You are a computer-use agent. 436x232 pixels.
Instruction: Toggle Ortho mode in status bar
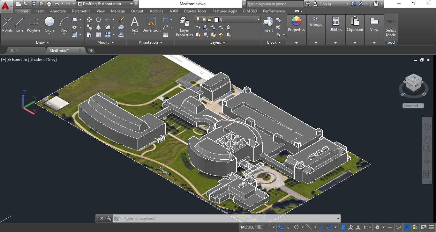pos(289,227)
